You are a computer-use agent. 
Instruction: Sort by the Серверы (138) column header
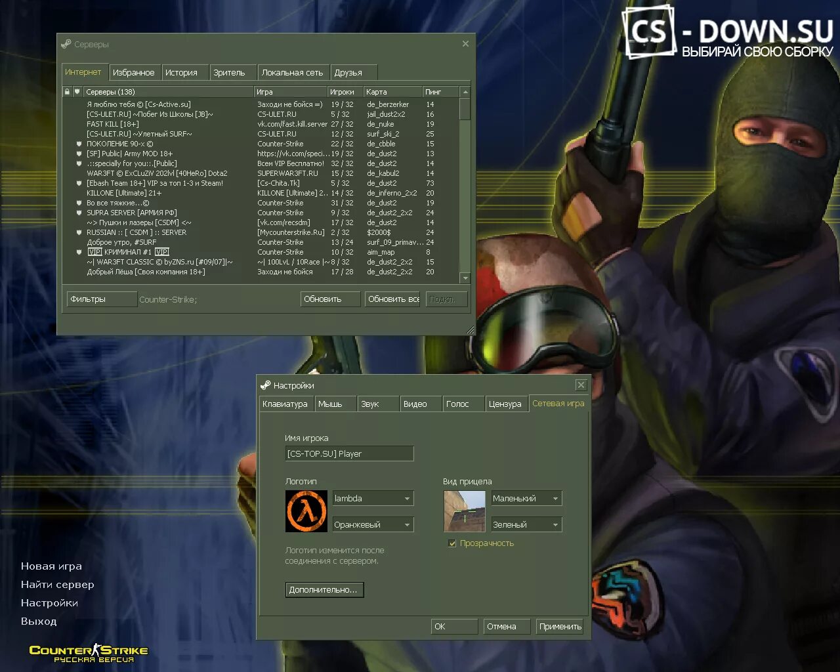tap(168, 92)
